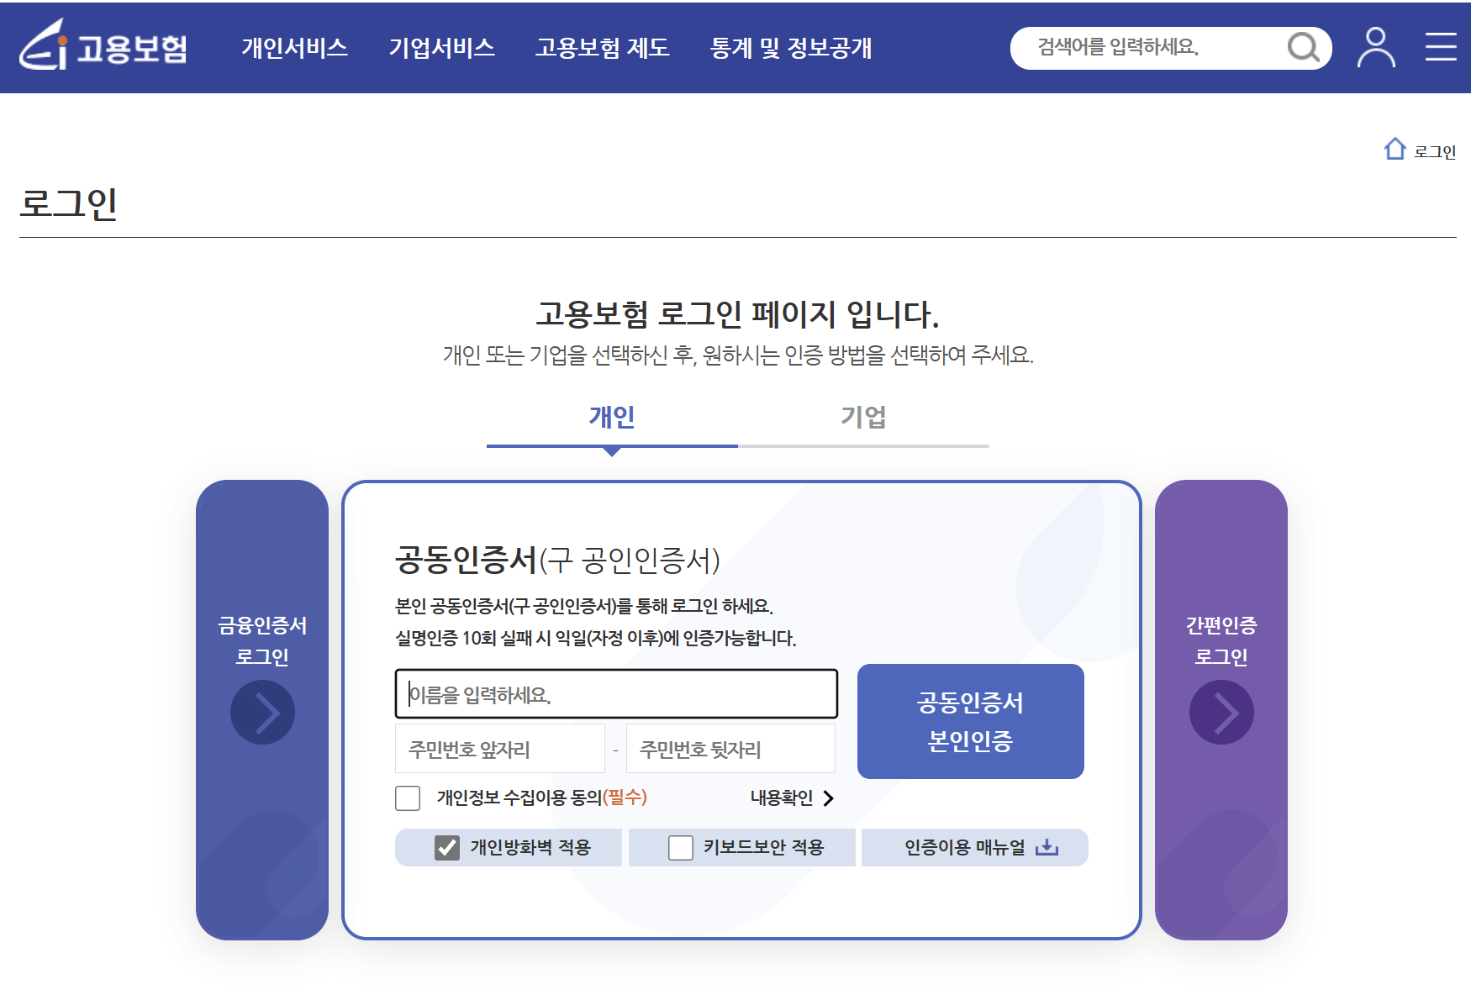The height and width of the screenshot is (995, 1471).
Task: Click the 이름을 입력하세요 name field
Action: point(616,694)
